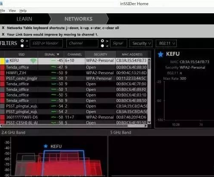Dismiss the Link Score channel tip
214x177 pixels.
[x=3, y=34]
